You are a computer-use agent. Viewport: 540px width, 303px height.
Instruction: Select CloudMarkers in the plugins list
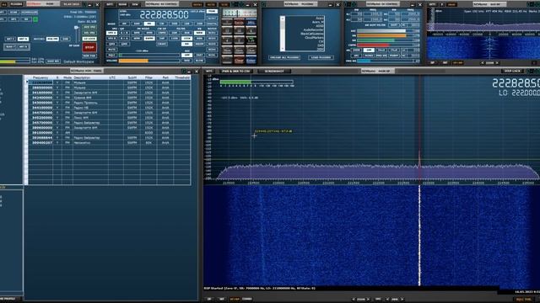[314, 37]
